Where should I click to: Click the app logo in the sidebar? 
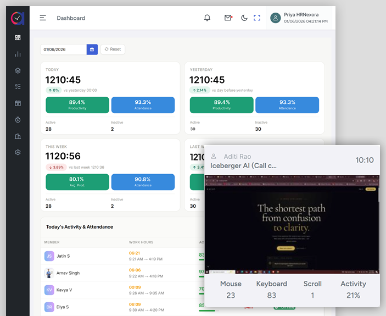coord(18,19)
